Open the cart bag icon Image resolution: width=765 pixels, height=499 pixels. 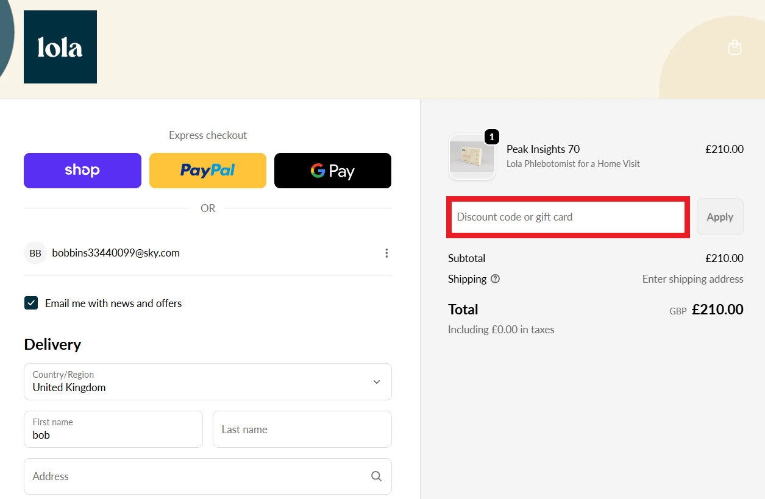tap(735, 47)
